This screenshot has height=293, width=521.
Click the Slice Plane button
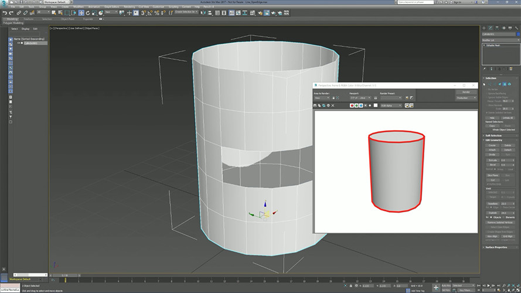[493, 175]
